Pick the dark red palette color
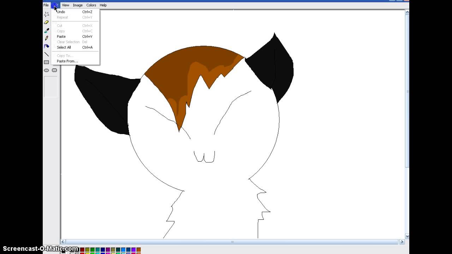 click(82, 250)
